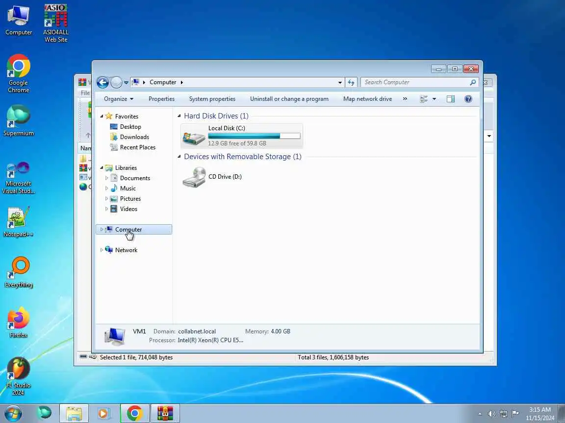Open the Notepad++ desktop shortcut
565x423 pixels.
pyautogui.click(x=18, y=222)
